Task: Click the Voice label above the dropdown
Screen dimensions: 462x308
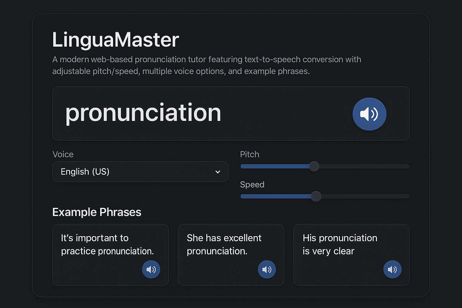Action: point(63,154)
